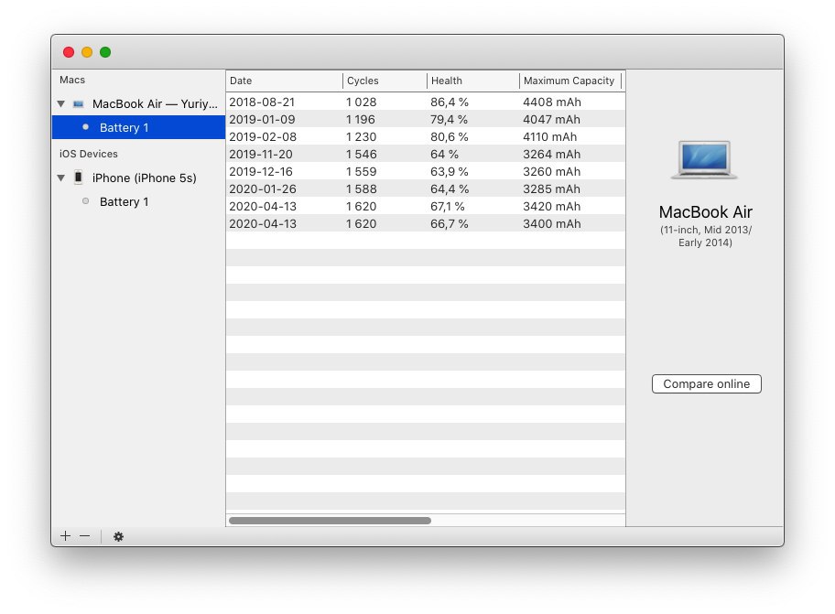Screen dimensions: 835x614
Task: Minimize the window with yellow button
Action: pyautogui.click(x=87, y=52)
